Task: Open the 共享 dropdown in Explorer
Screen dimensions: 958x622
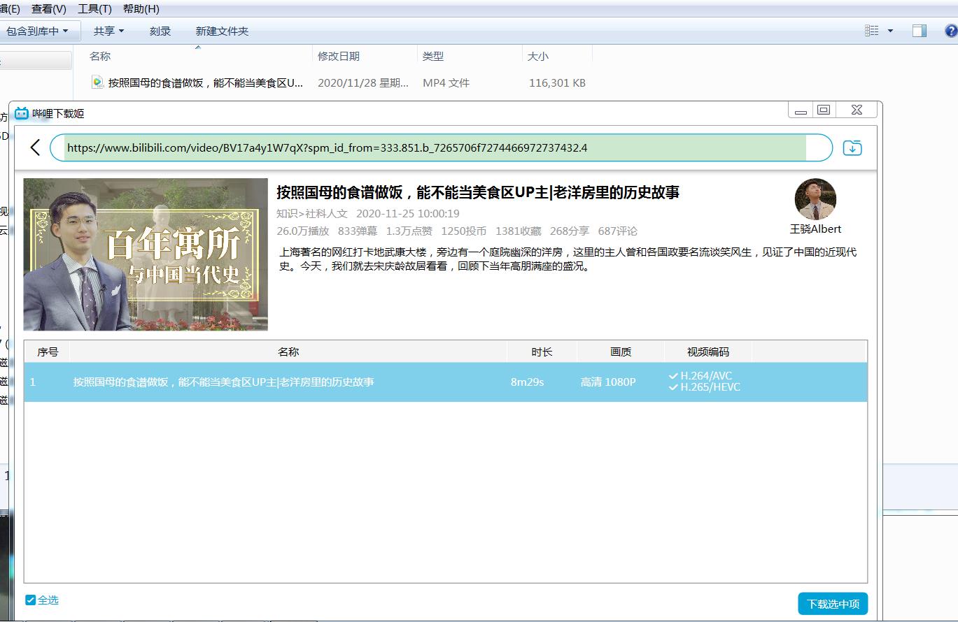Action: [x=108, y=31]
